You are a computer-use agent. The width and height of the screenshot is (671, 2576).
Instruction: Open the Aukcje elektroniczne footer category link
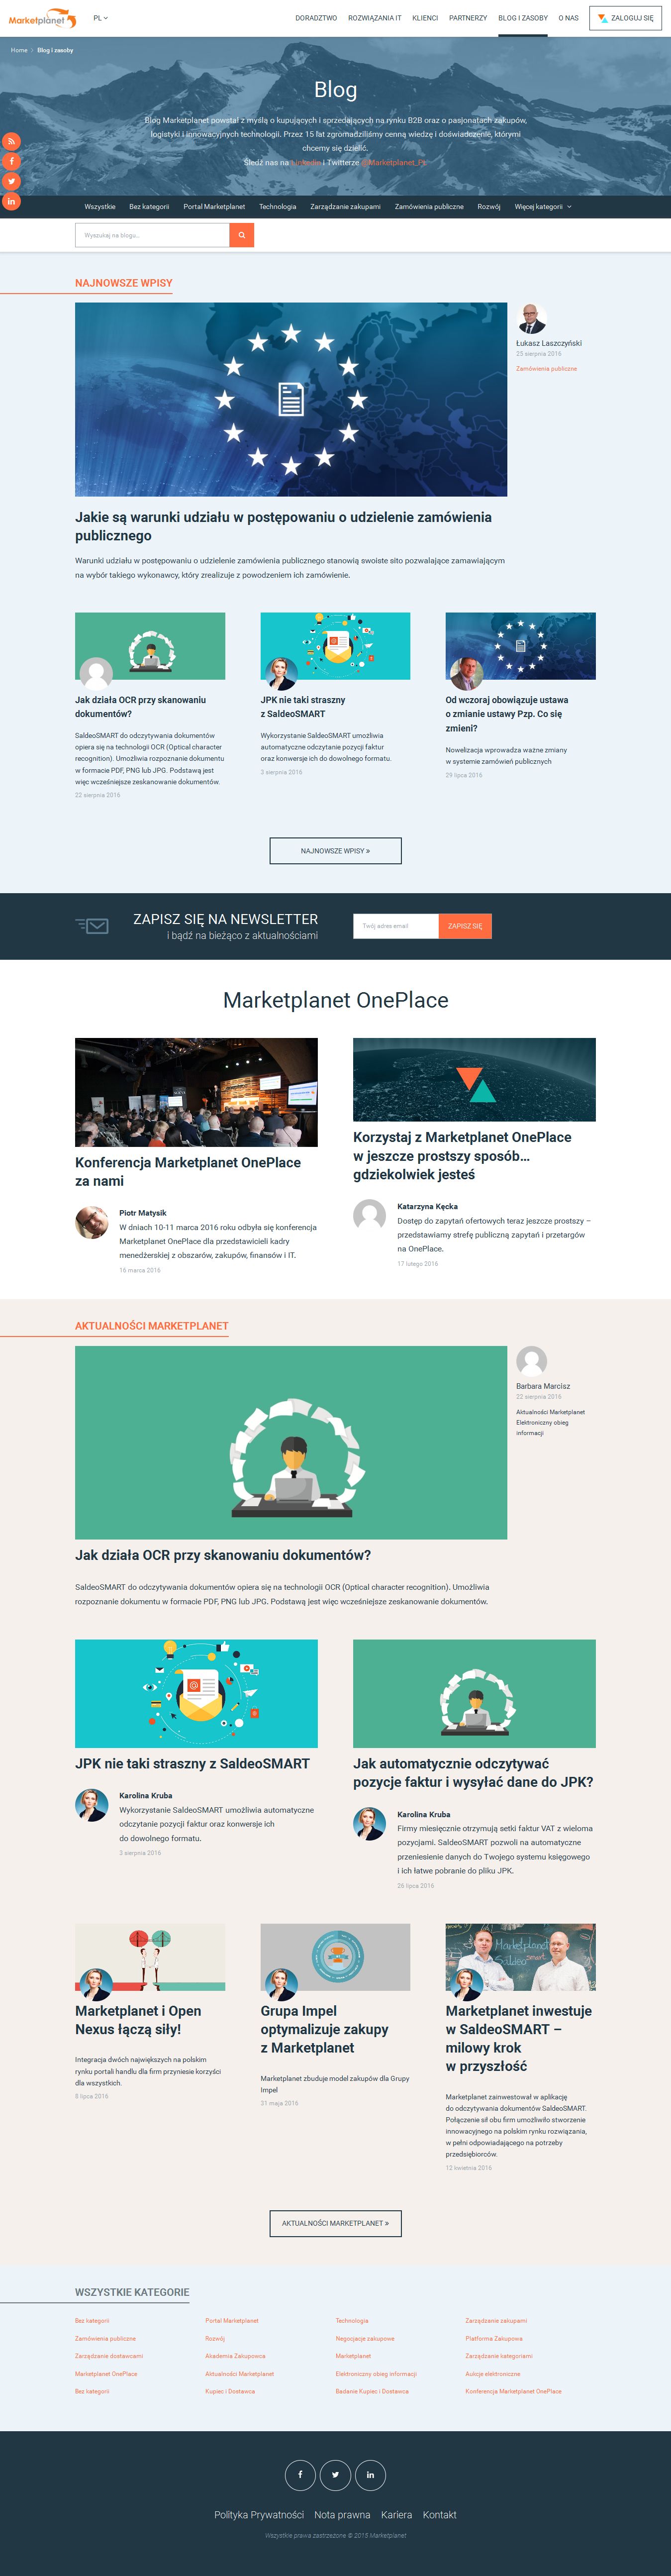493,2373
